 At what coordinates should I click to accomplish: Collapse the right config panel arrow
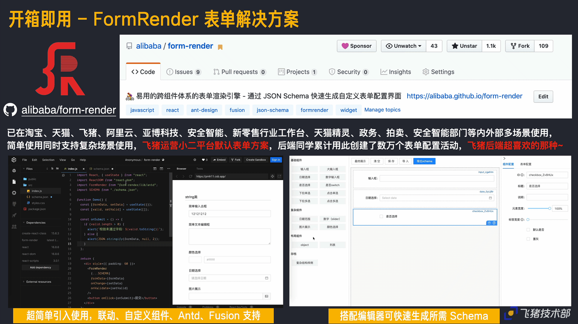click(504, 159)
